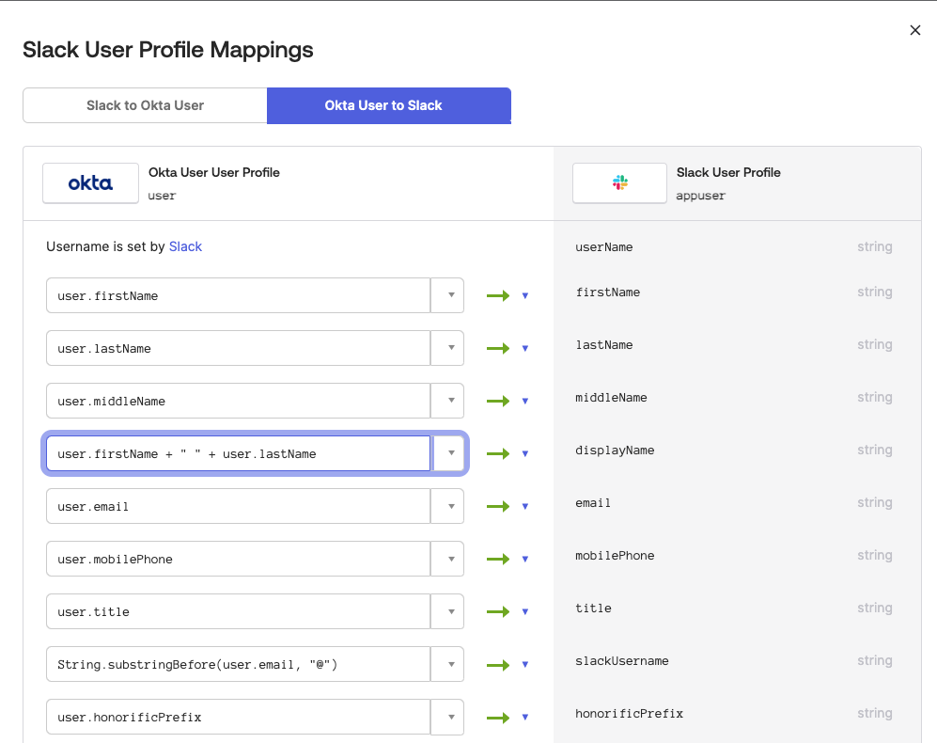Open the substringBefore expression dropdown

point(447,664)
